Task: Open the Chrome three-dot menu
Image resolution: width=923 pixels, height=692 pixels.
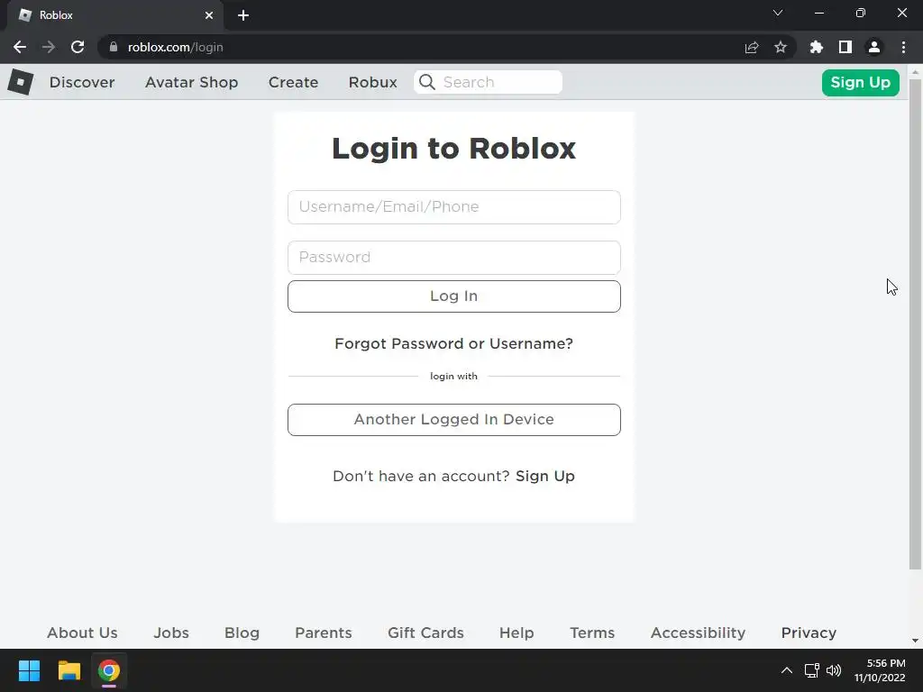Action: (x=903, y=47)
